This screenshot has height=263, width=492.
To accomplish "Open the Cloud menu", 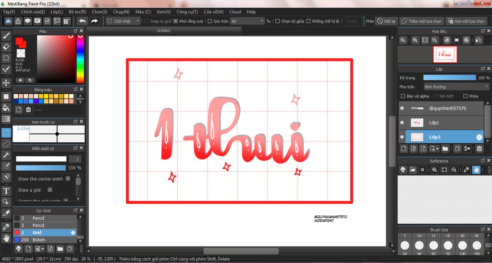I will coord(235,12).
